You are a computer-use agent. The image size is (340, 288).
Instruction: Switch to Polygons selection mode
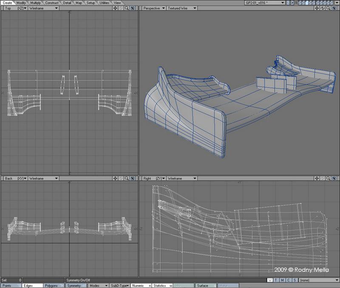click(x=51, y=286)
